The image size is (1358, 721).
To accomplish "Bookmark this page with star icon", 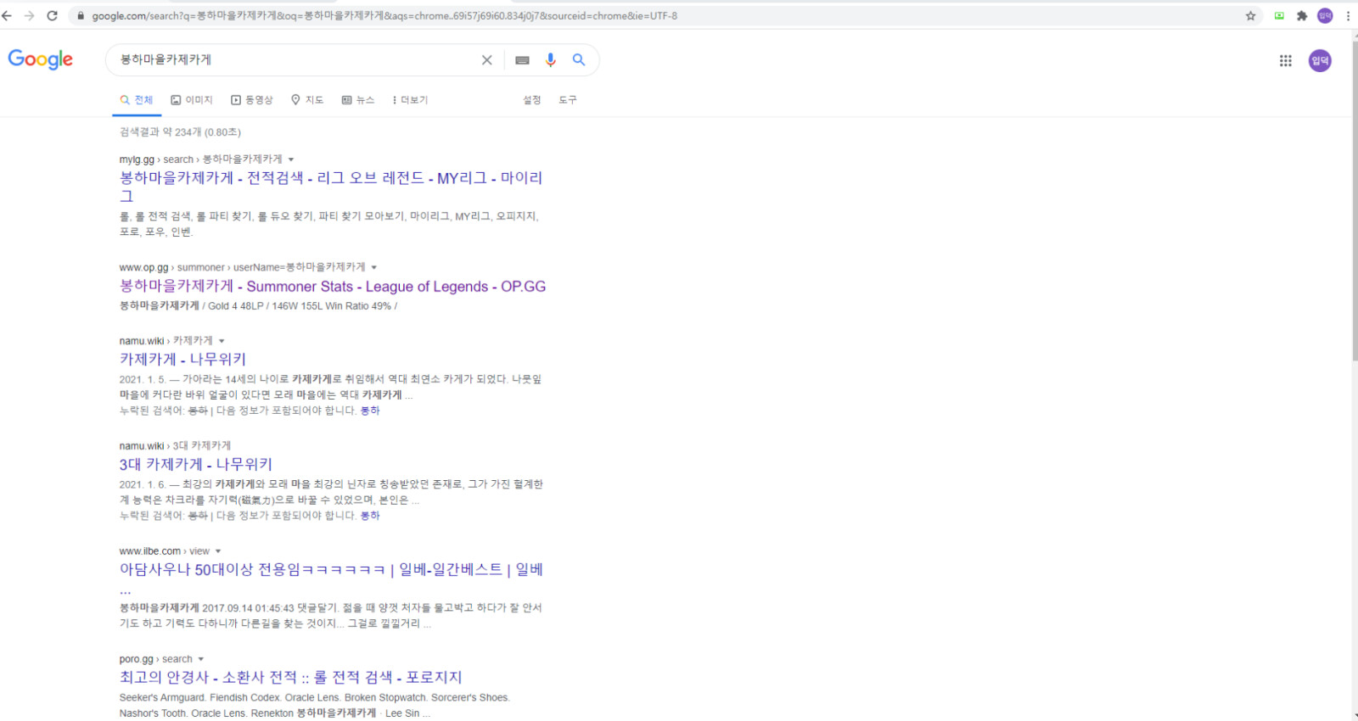I will coord(1250,16).
